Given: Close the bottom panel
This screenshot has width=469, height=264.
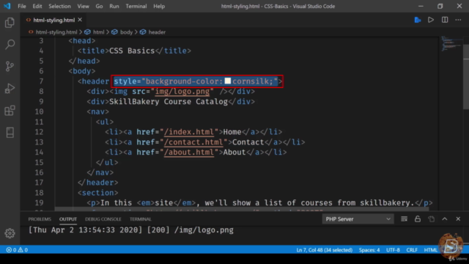Looking at the screenshot, I should [x=458, y=219].
